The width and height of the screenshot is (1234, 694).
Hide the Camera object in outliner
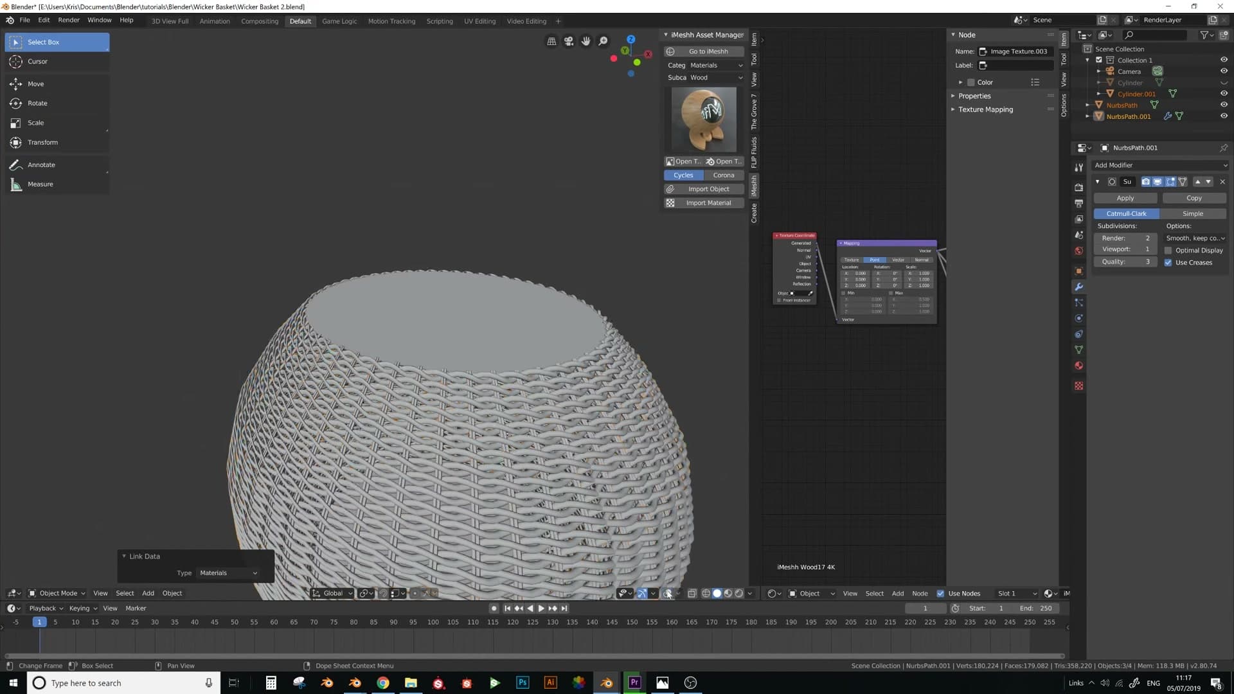pyautogui.click(x=1224, y=71)
